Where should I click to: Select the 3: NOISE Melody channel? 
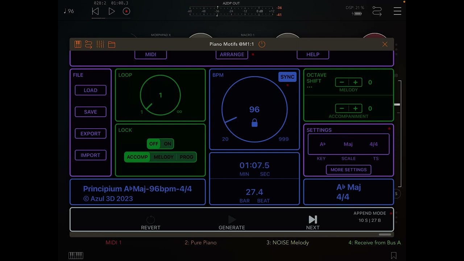pos(287,243)
